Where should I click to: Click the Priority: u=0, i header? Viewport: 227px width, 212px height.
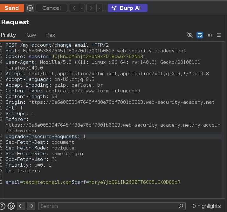(x=28, y=165)
